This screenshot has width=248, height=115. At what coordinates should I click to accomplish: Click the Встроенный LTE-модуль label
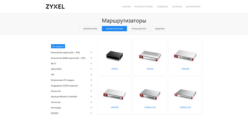(x=63, y=80)
